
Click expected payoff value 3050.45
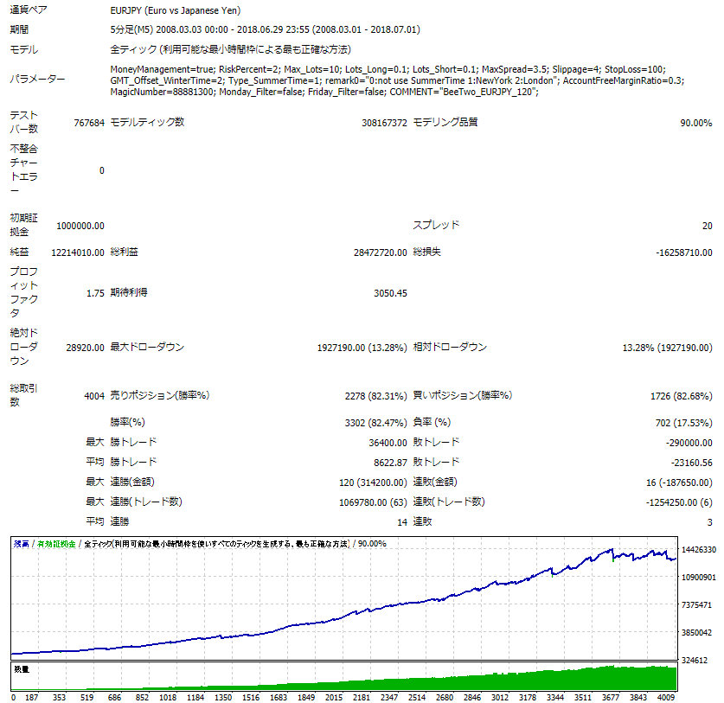390,293
